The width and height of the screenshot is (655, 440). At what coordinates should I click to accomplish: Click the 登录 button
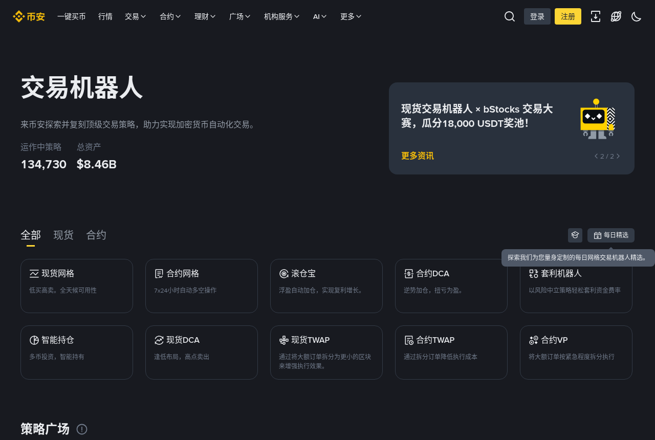(537, 16)
